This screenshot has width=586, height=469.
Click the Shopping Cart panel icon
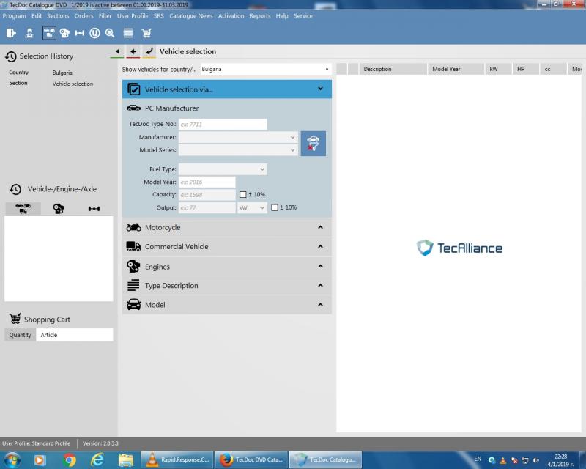point(15,319)
